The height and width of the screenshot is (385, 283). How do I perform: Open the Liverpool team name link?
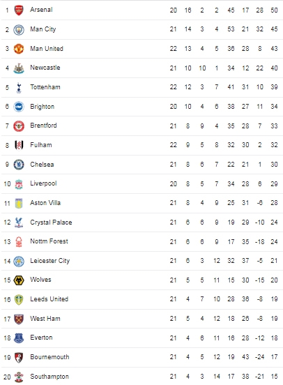point(43,183)
